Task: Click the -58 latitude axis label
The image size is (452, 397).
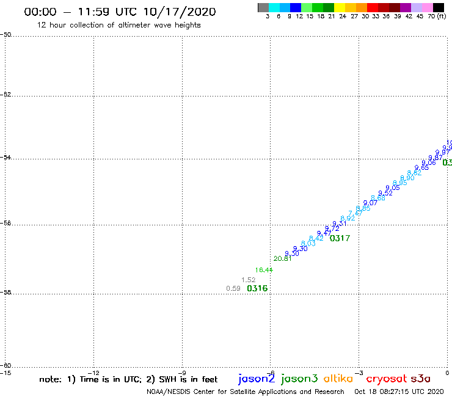Action: 5,293
